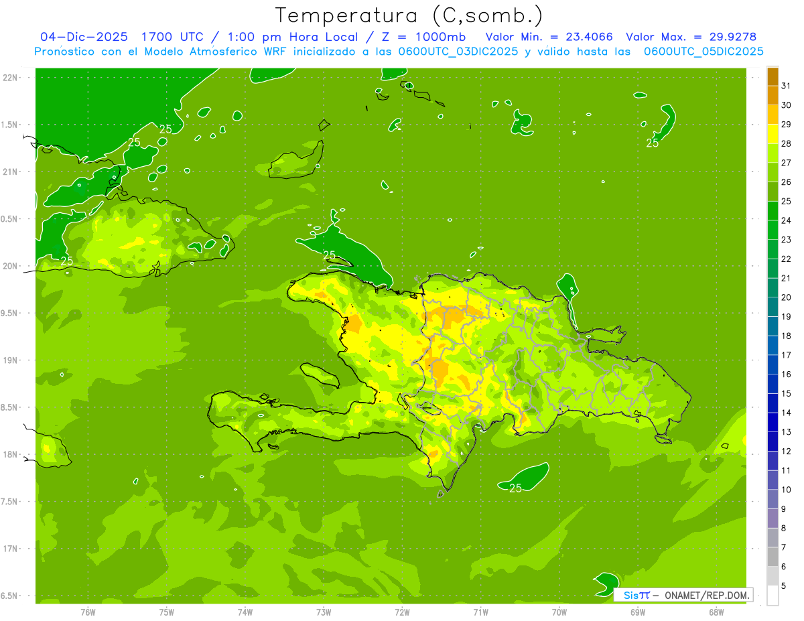Pick the orange swatch between 30 and 31
The height and width of the screenshot is (621, 804).
click(773, 95)
